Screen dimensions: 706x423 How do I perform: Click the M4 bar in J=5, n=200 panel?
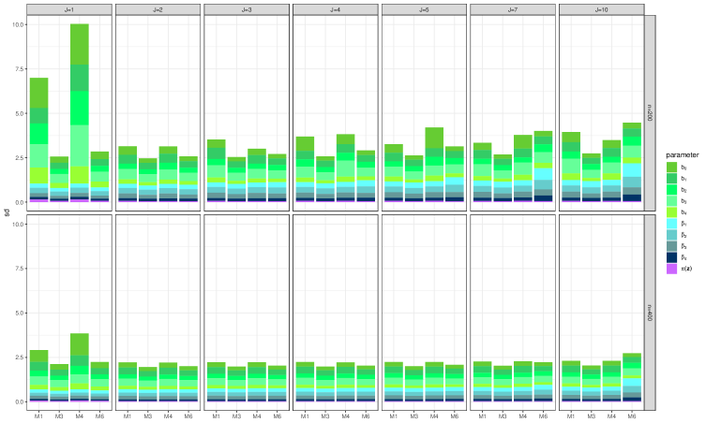pyautogui.click(x=434, y=165)
